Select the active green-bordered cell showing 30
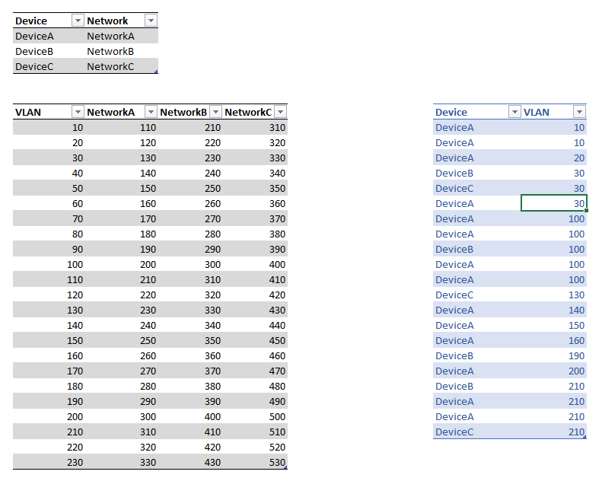The height and width of the screenshot is (481, 602). click(553, 203)
